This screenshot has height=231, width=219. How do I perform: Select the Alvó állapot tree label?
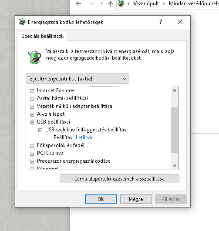[x=51, y=114]
